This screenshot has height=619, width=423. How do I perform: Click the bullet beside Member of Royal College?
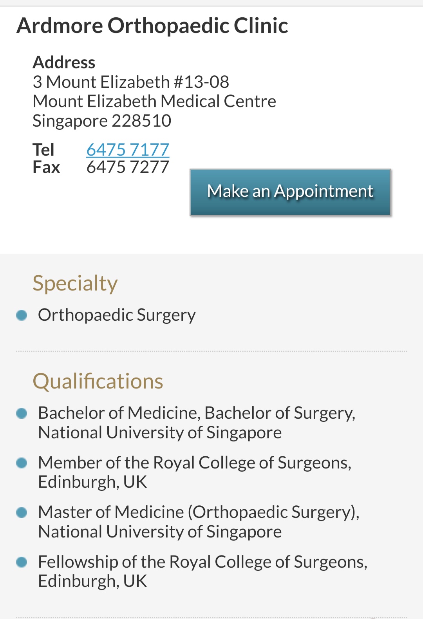click(x=22, y=463)
